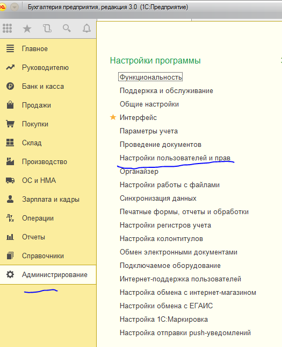Click the Склад grid icon
Image resolution: width=282 pixels, height=347 pixels.
coord(10,143)
